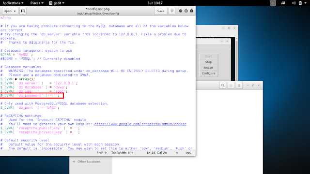Place the cursor in the db_password line
Viewport: 310px width, 174px height.
click(30, 96)
